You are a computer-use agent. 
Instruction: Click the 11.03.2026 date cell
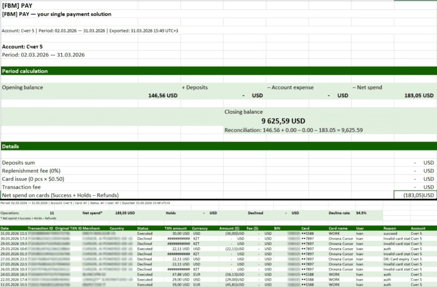point(12,284)
